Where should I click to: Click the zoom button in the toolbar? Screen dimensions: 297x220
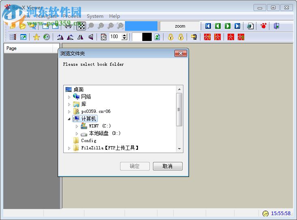click(x=180, y=26)
